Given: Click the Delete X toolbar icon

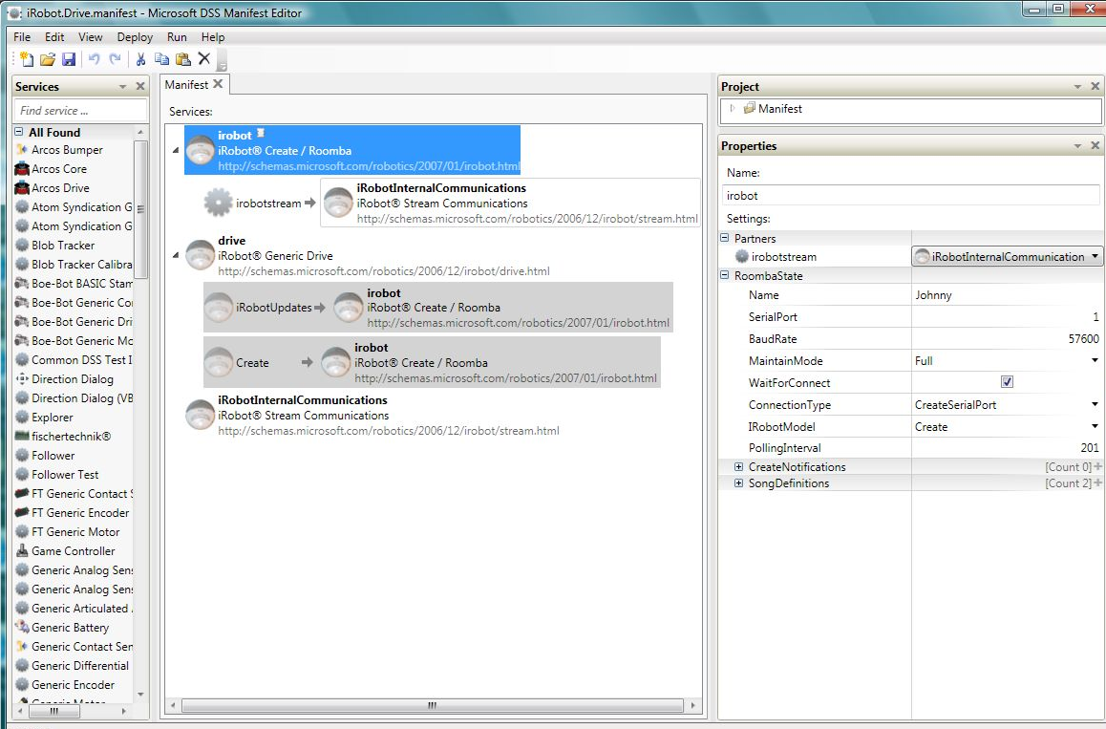Looking at the screenshot, I should point(203,59).
